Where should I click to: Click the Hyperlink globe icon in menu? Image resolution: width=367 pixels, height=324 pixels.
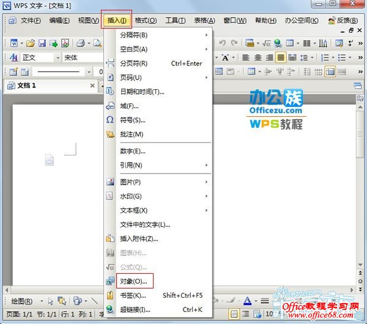[110, 310]
